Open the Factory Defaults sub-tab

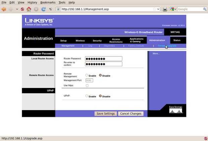pos(136,46)
